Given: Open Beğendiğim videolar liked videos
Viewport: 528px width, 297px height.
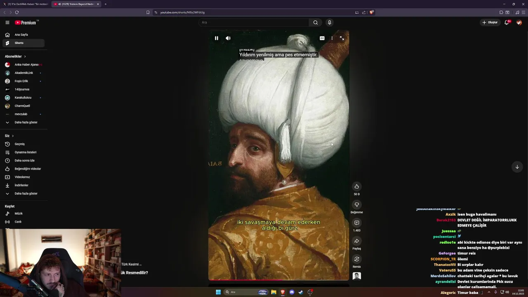Looking at the screenshot, I should pyautogui.click(x=24, y=169).
